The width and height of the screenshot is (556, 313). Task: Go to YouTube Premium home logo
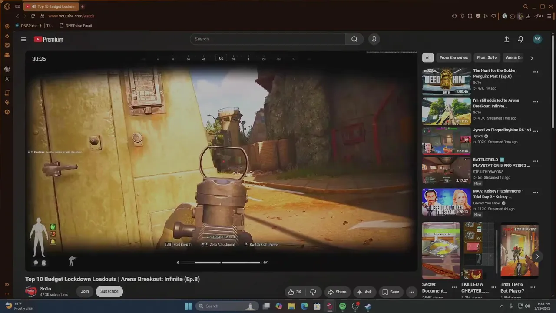tap(49, 39)
